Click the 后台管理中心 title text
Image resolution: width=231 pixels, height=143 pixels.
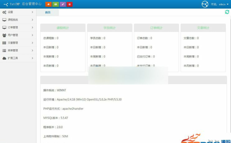pyautogui.click(x=32, y=4)
